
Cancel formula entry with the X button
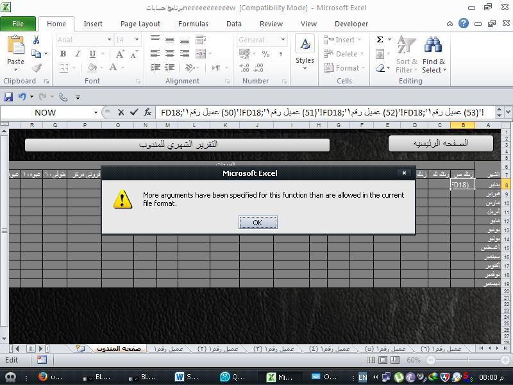point(121,112)
